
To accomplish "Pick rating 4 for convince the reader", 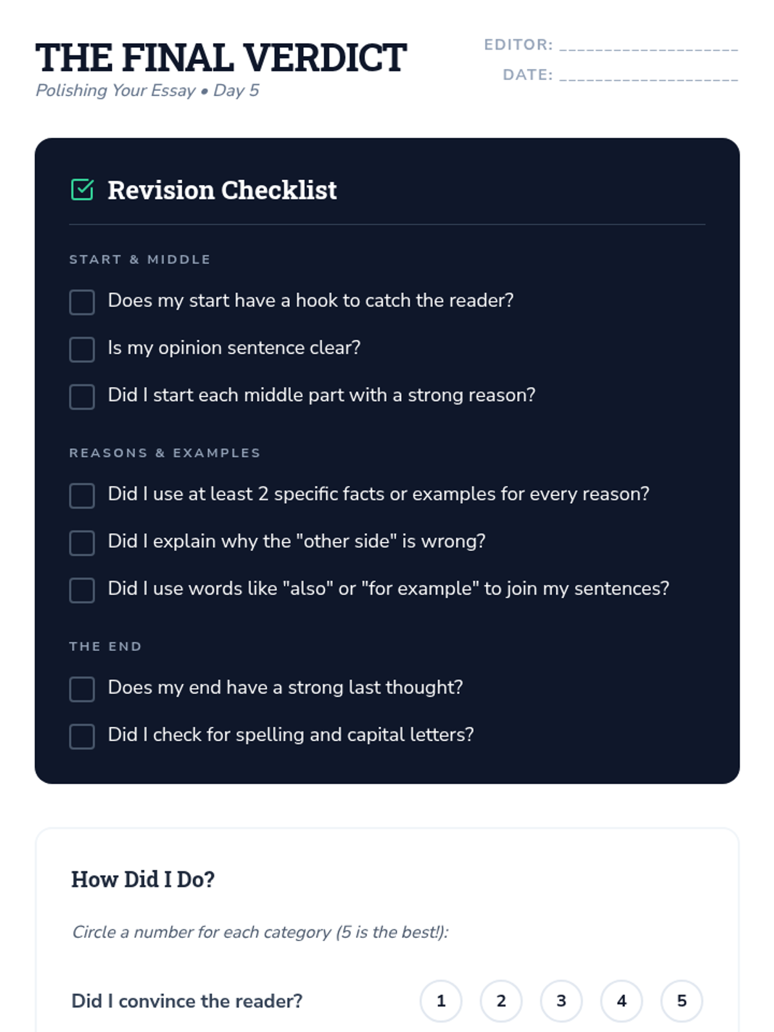I will click(621, 1001).
